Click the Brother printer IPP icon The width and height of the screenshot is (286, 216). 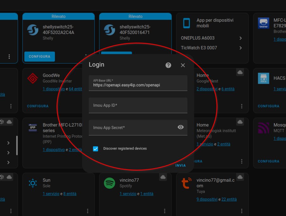coord(33,128)
